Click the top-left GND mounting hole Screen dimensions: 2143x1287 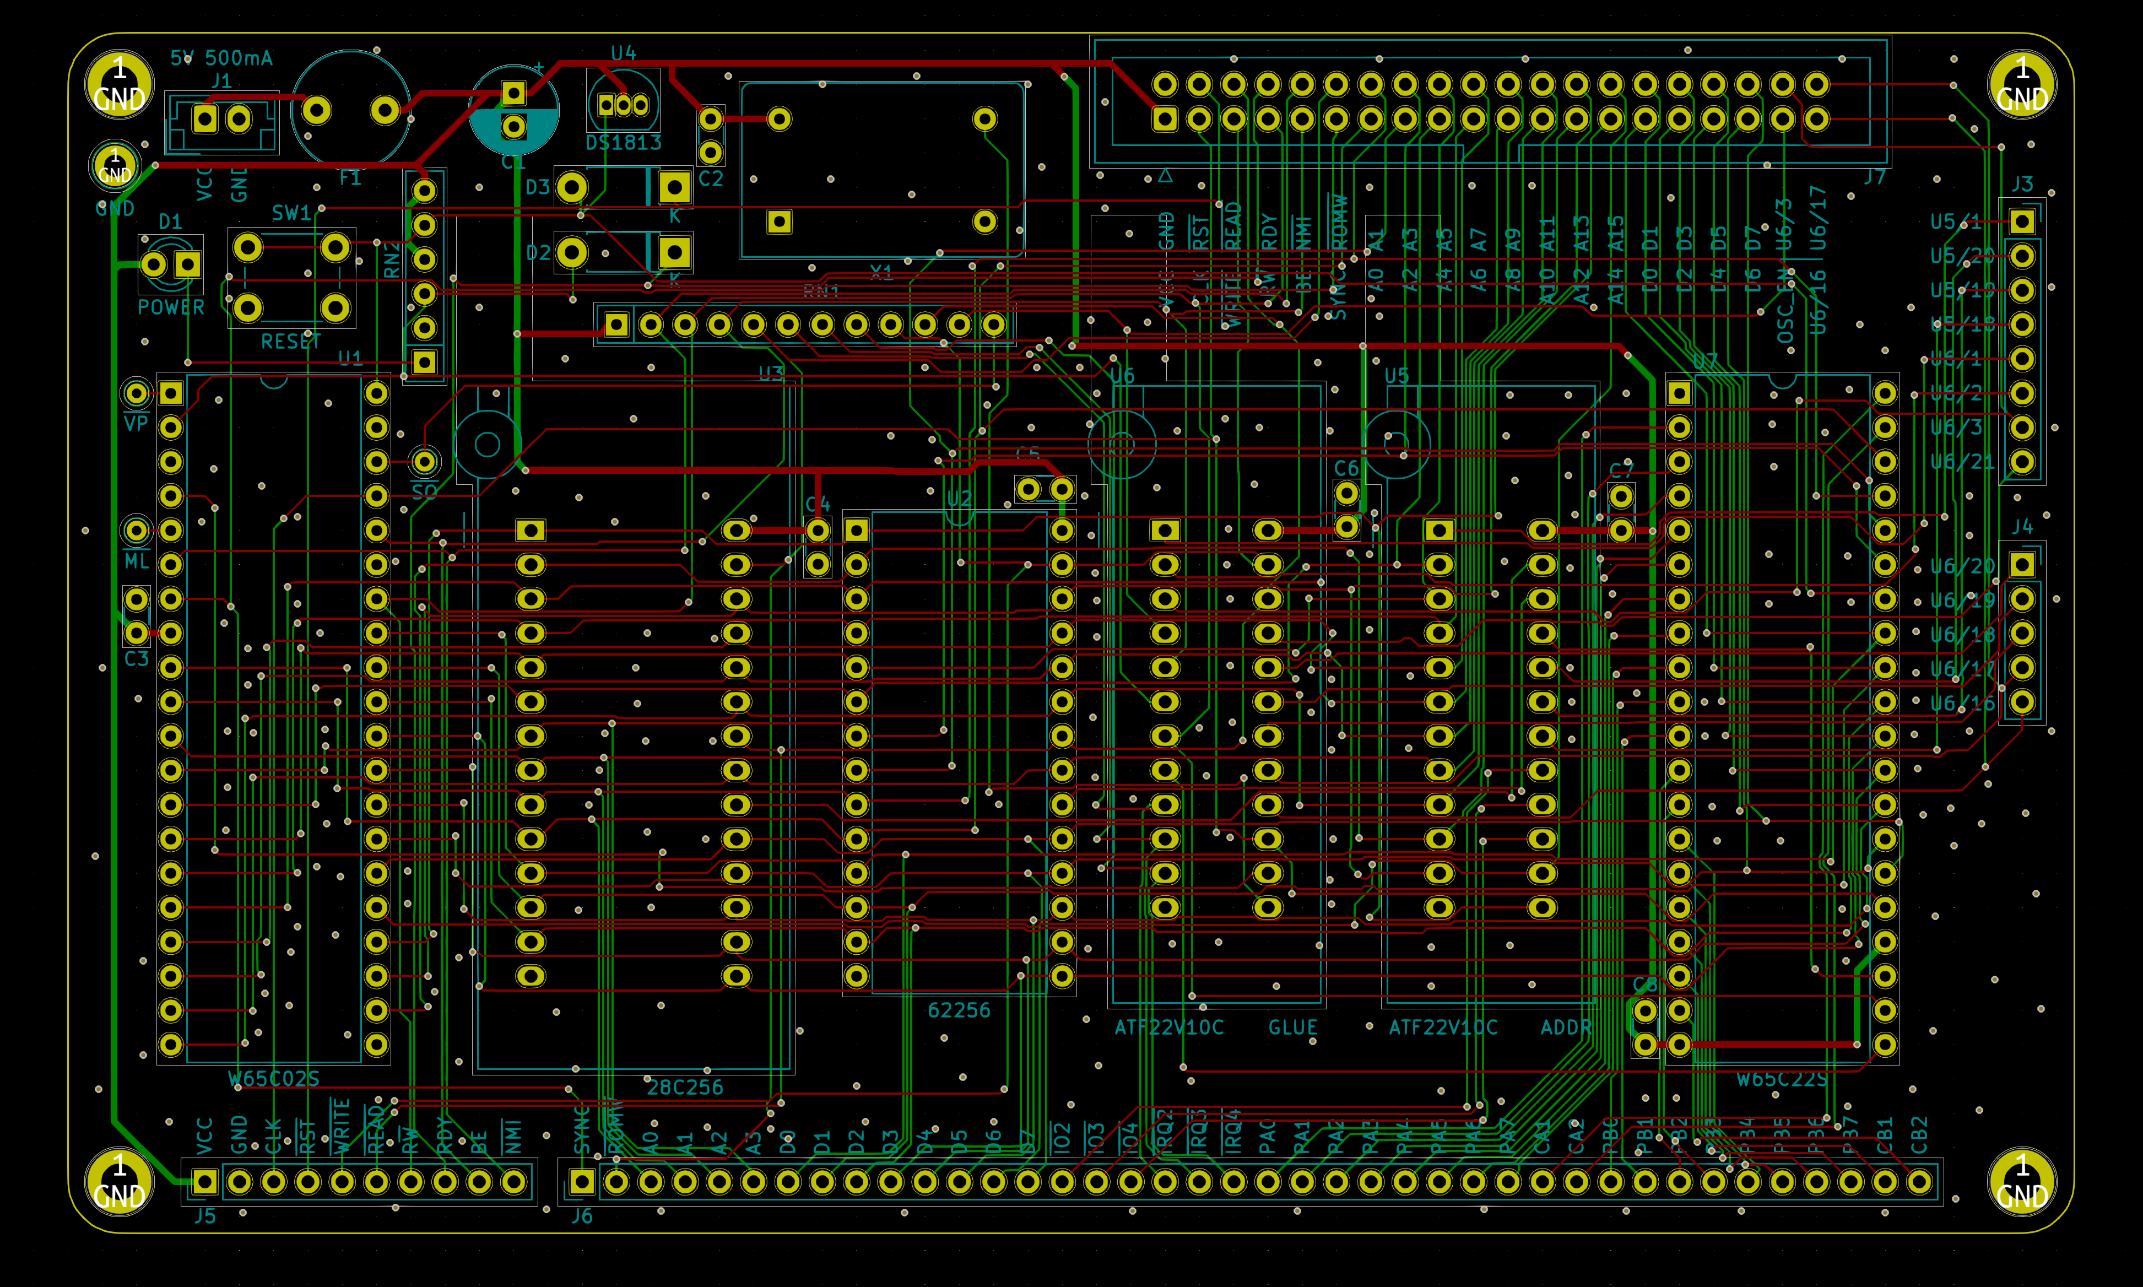(x=119, y=84)
